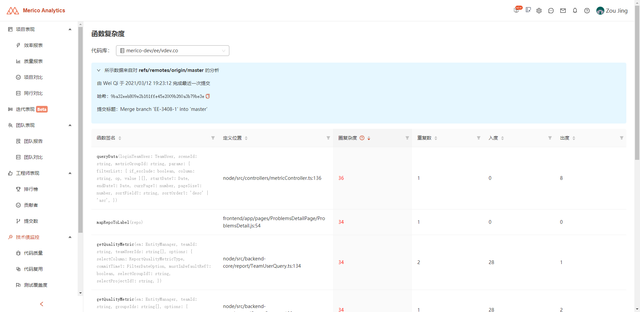Open filter for 定义位置 column

[x=328, y=138]
